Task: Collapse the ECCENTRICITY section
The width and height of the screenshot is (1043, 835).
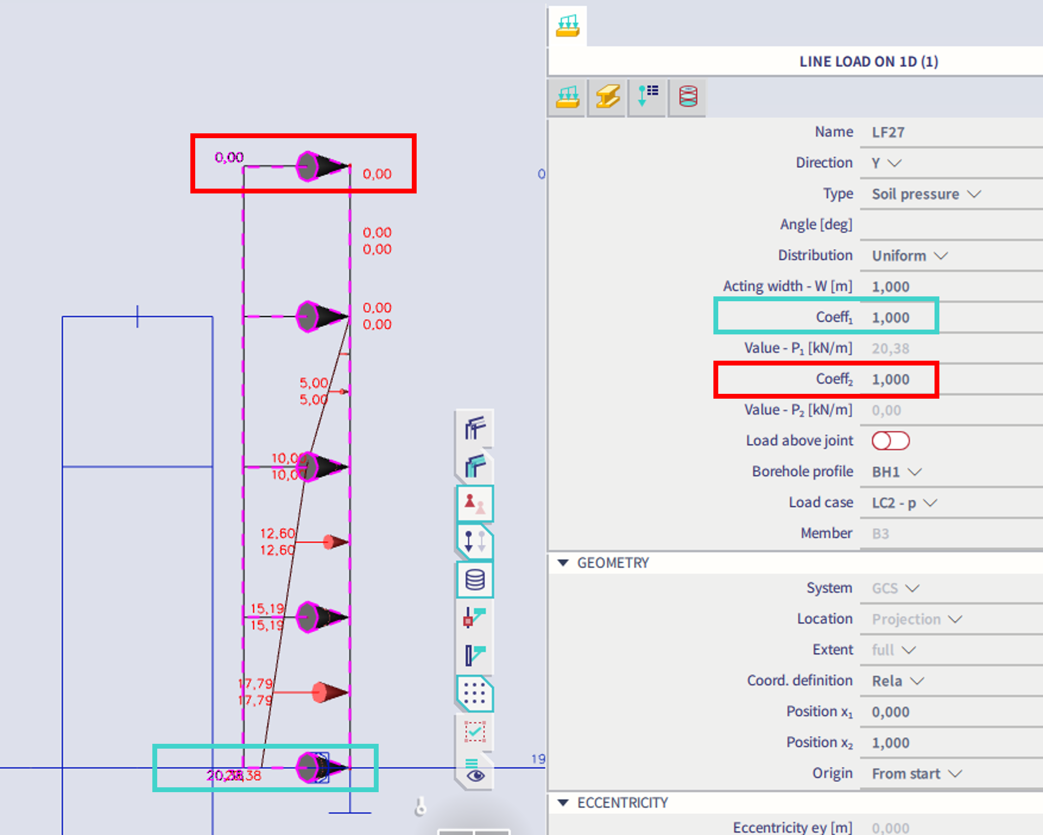Action: tap(563, 803)
